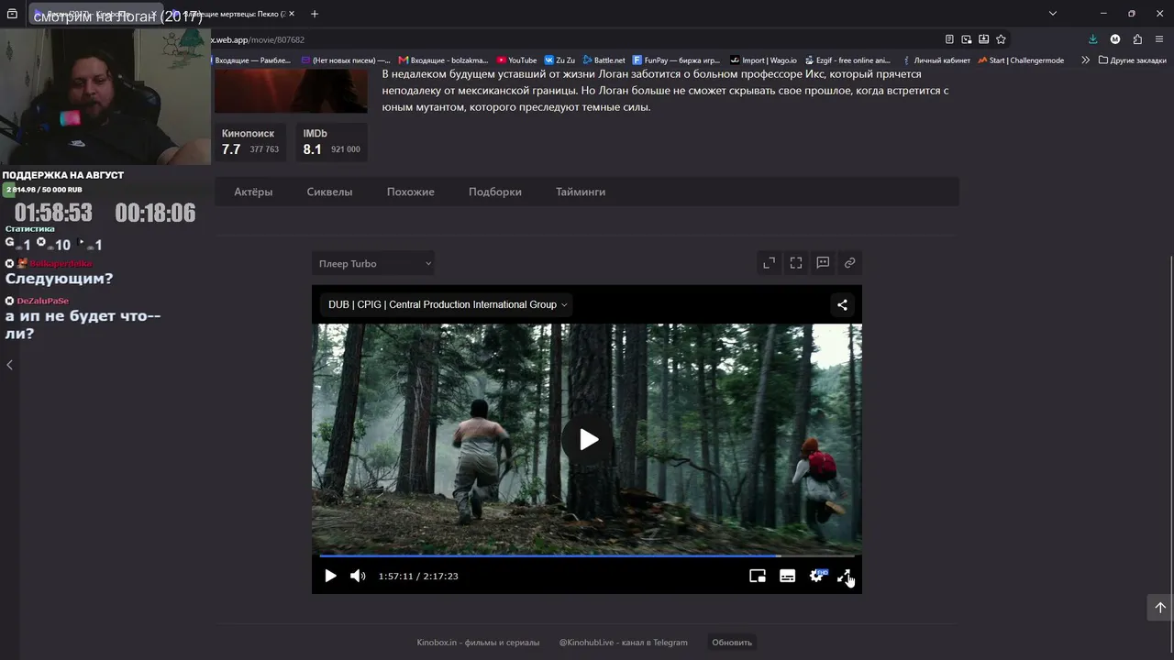Seek on the video progress bar
Image resolution: width=1174 pixels, height=660 pixels.
(587, 555)
